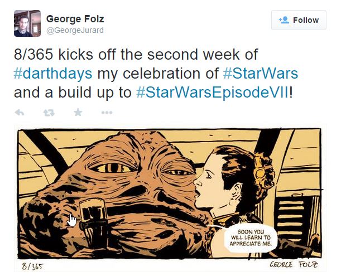This screenshot has height=276, width=341.
Task: Click the 8/365 label under the comic
Action: coord(32,266)
